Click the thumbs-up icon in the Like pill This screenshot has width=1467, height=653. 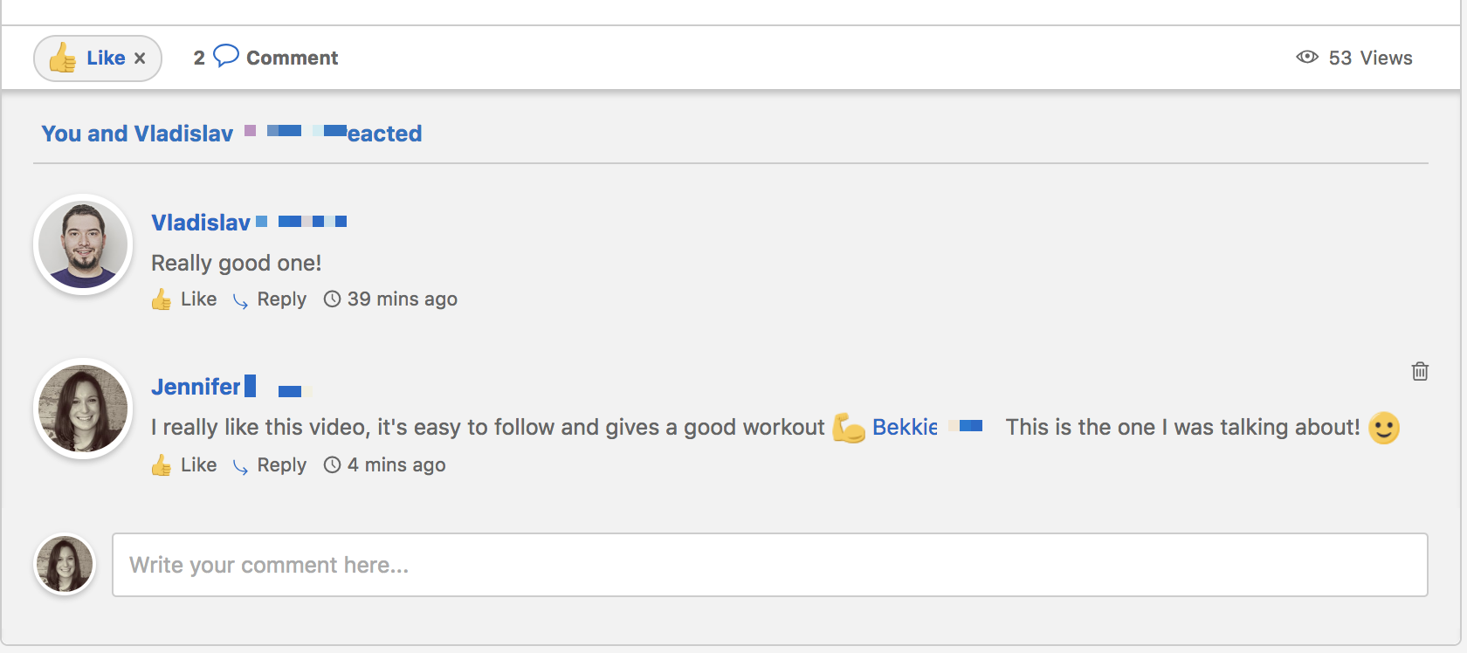[63, 58]
